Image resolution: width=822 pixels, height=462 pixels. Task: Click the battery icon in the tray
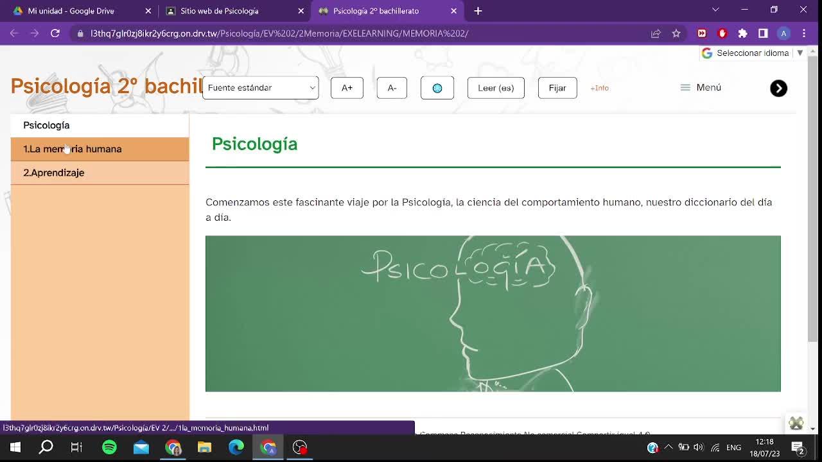(x=683, y=447)
